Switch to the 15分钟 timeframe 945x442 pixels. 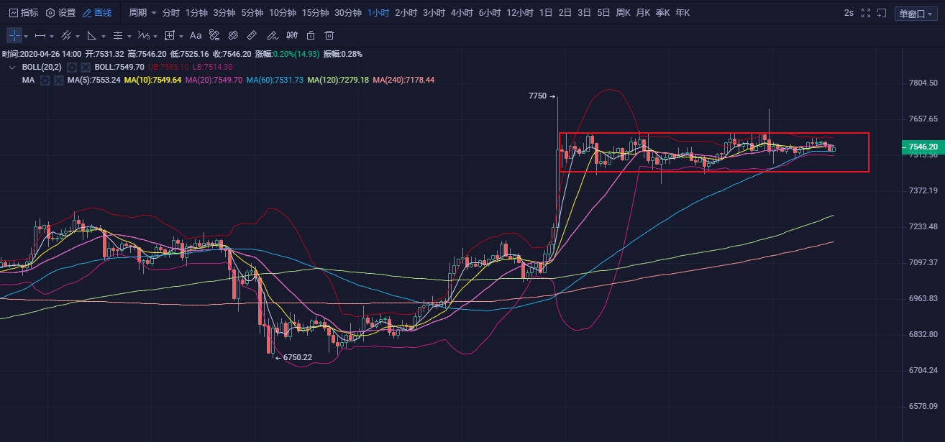click(x=315, y=13)
